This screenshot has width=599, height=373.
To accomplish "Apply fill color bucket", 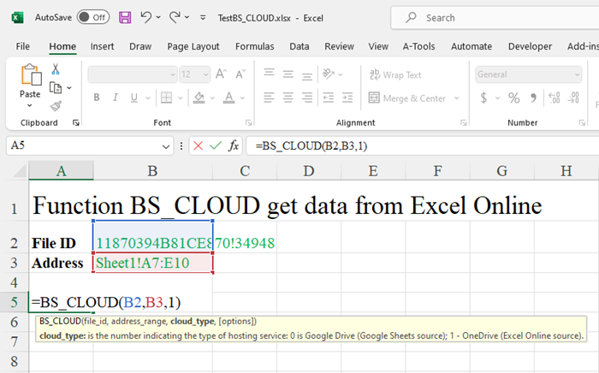I will pyautogui.click(x=199, y=98).
